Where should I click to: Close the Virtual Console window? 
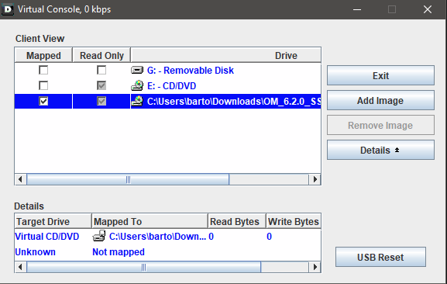(x=428, y=9)
